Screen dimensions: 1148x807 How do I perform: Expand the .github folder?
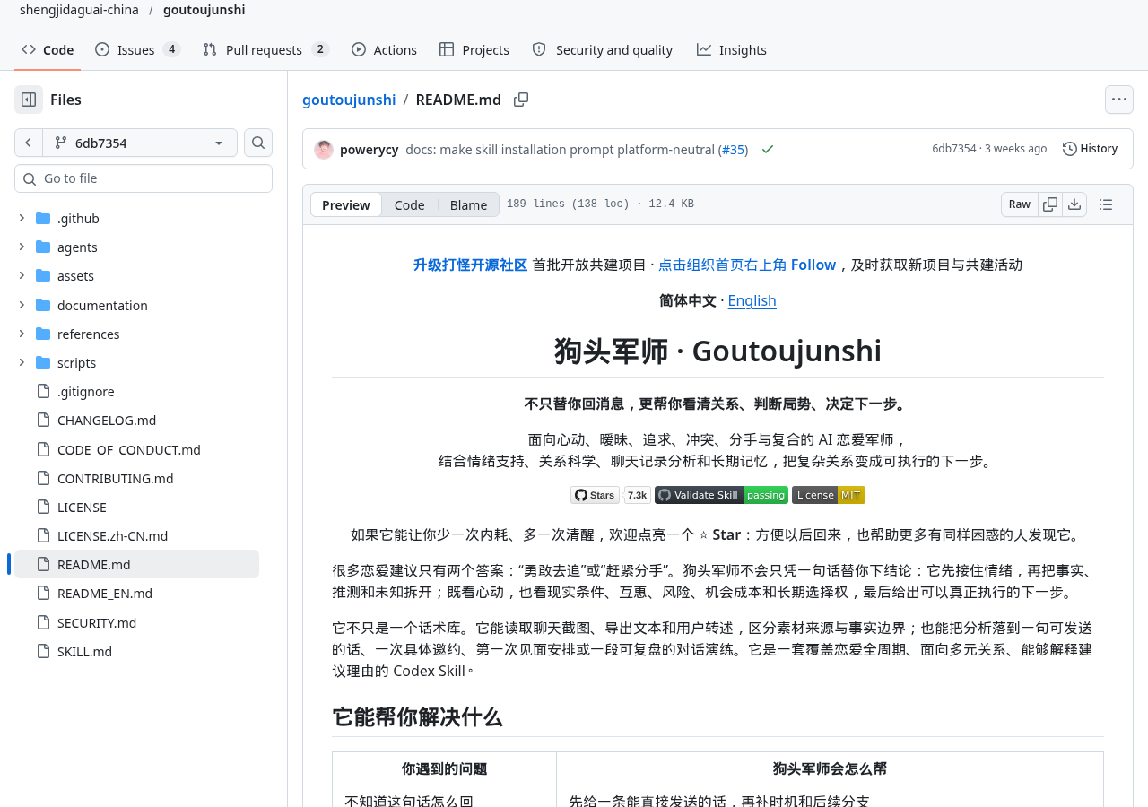pyautogui.click(x=22, y=218)
